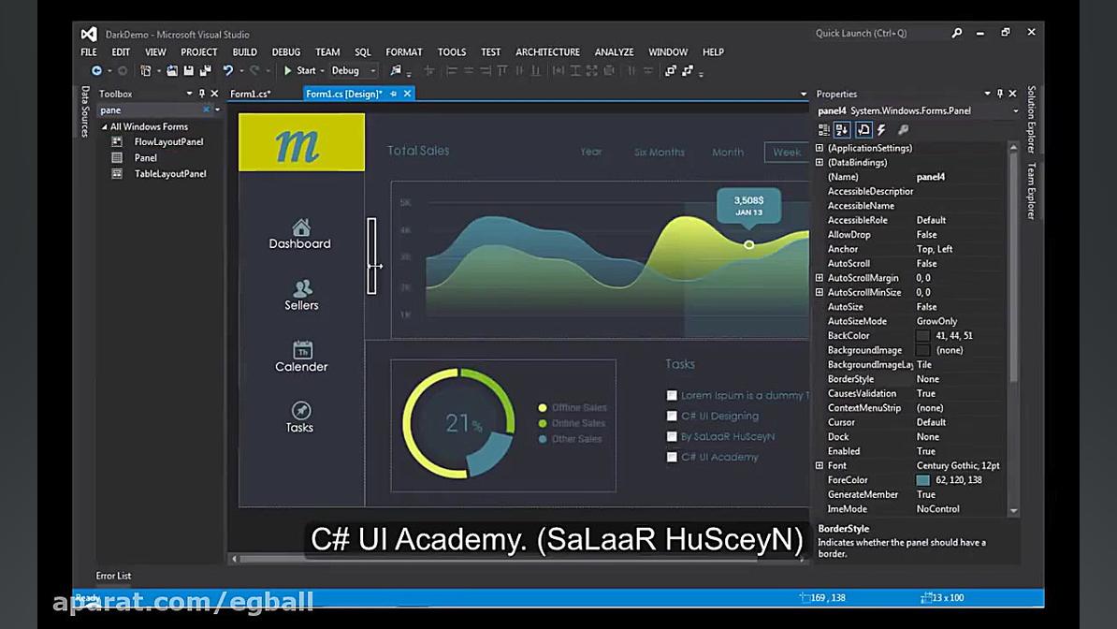The image size is (1117, 629).
Task: Click the ForeColor swatch 62, 120, 138
Action: coord(923,481)
